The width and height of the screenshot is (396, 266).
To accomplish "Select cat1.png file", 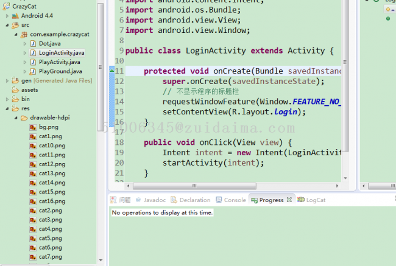I will [x=50, y=136].
